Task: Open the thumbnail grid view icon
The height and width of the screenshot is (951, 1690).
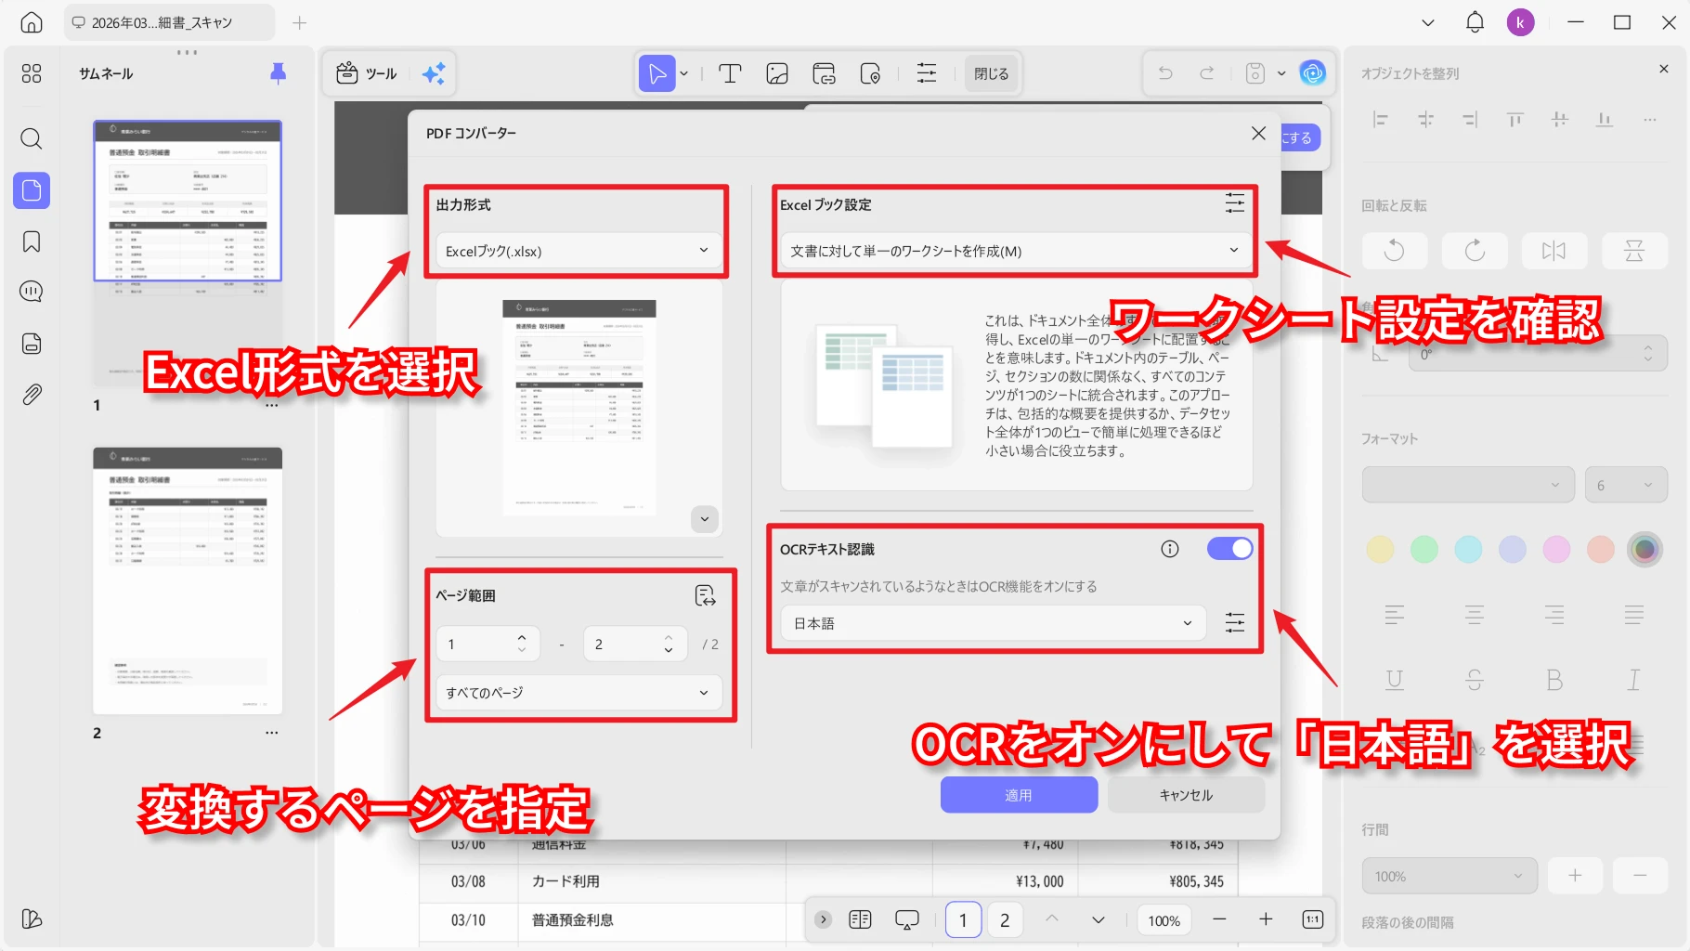Action: 32,73
